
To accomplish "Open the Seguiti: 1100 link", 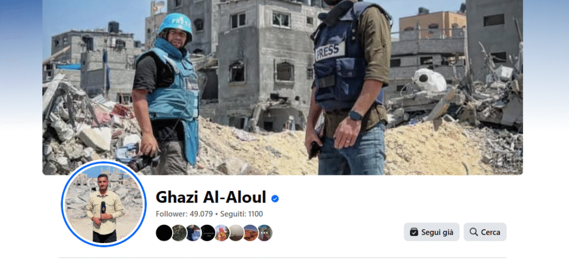I will point(241,214).
